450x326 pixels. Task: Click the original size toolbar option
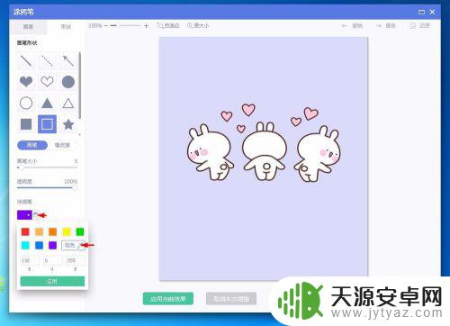pyautogui.click(x=198, y=26)
